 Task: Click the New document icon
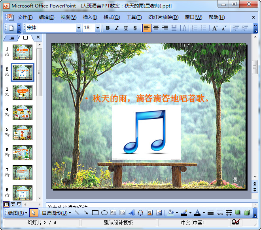pyautogui.click(x=11, y=28)
